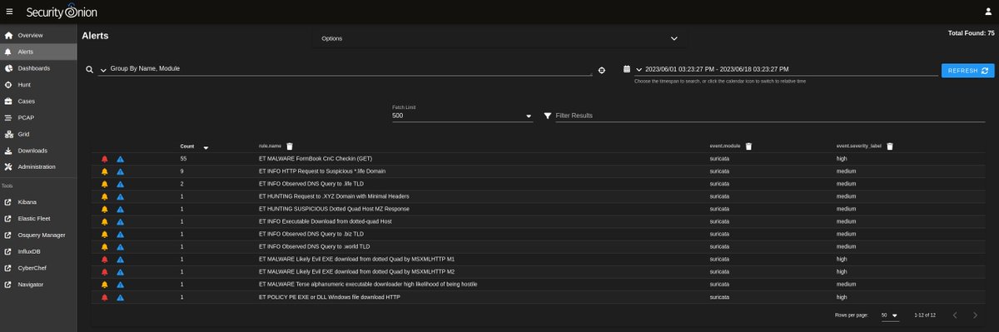Click the Total Found: 75 label
This screenshot has width=999, height=332.
click(x=971, y=33)
